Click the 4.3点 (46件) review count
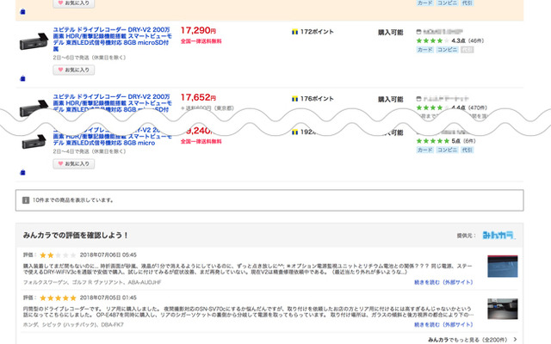The image size is (551, 344). [x=467, y=40]
